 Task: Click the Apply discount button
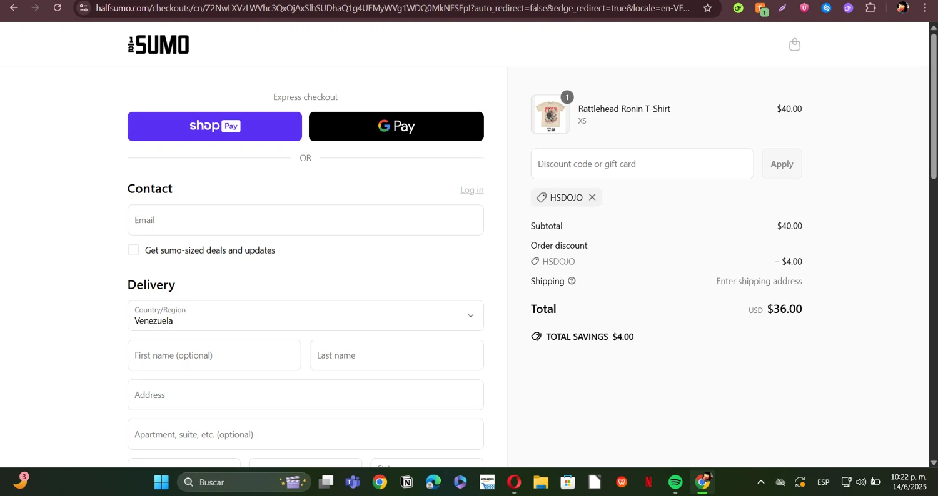coord(782,164)
